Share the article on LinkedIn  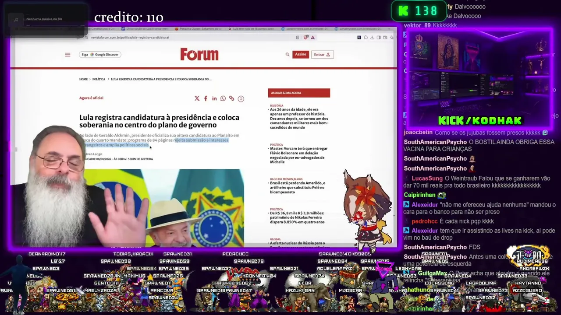pos(214,98)
